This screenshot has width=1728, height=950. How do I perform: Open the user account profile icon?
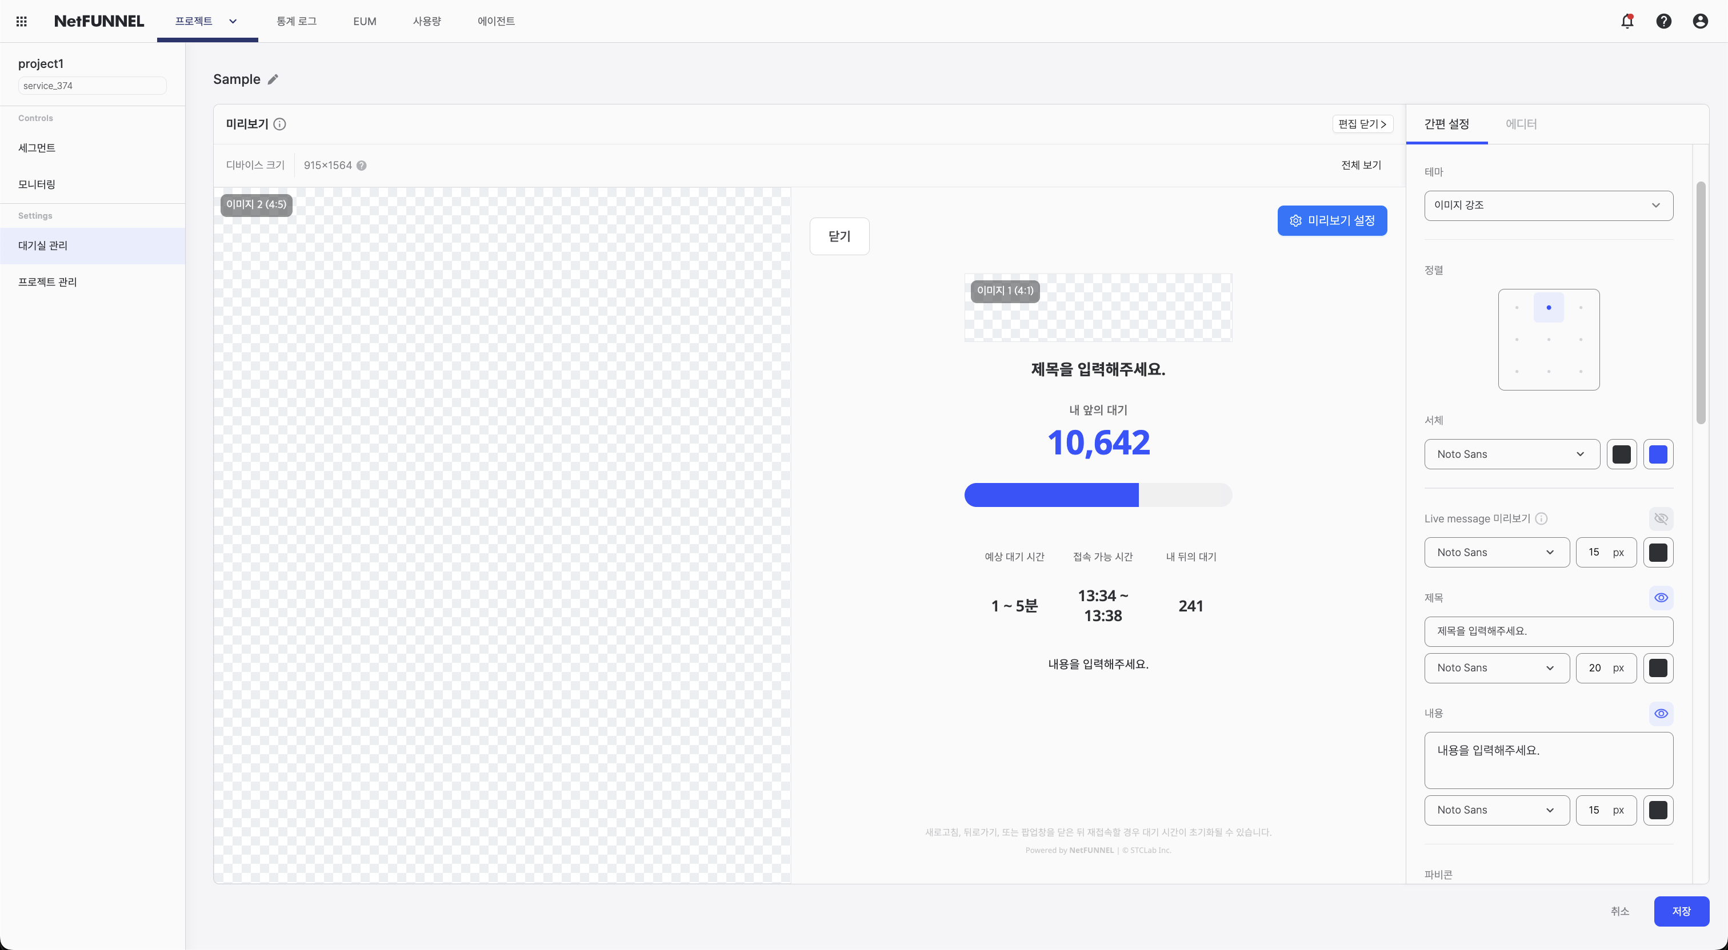[1700, 22]
